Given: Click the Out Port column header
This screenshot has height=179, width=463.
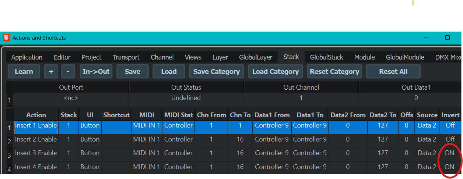Looking at the screenshot, I should (71, 87).
